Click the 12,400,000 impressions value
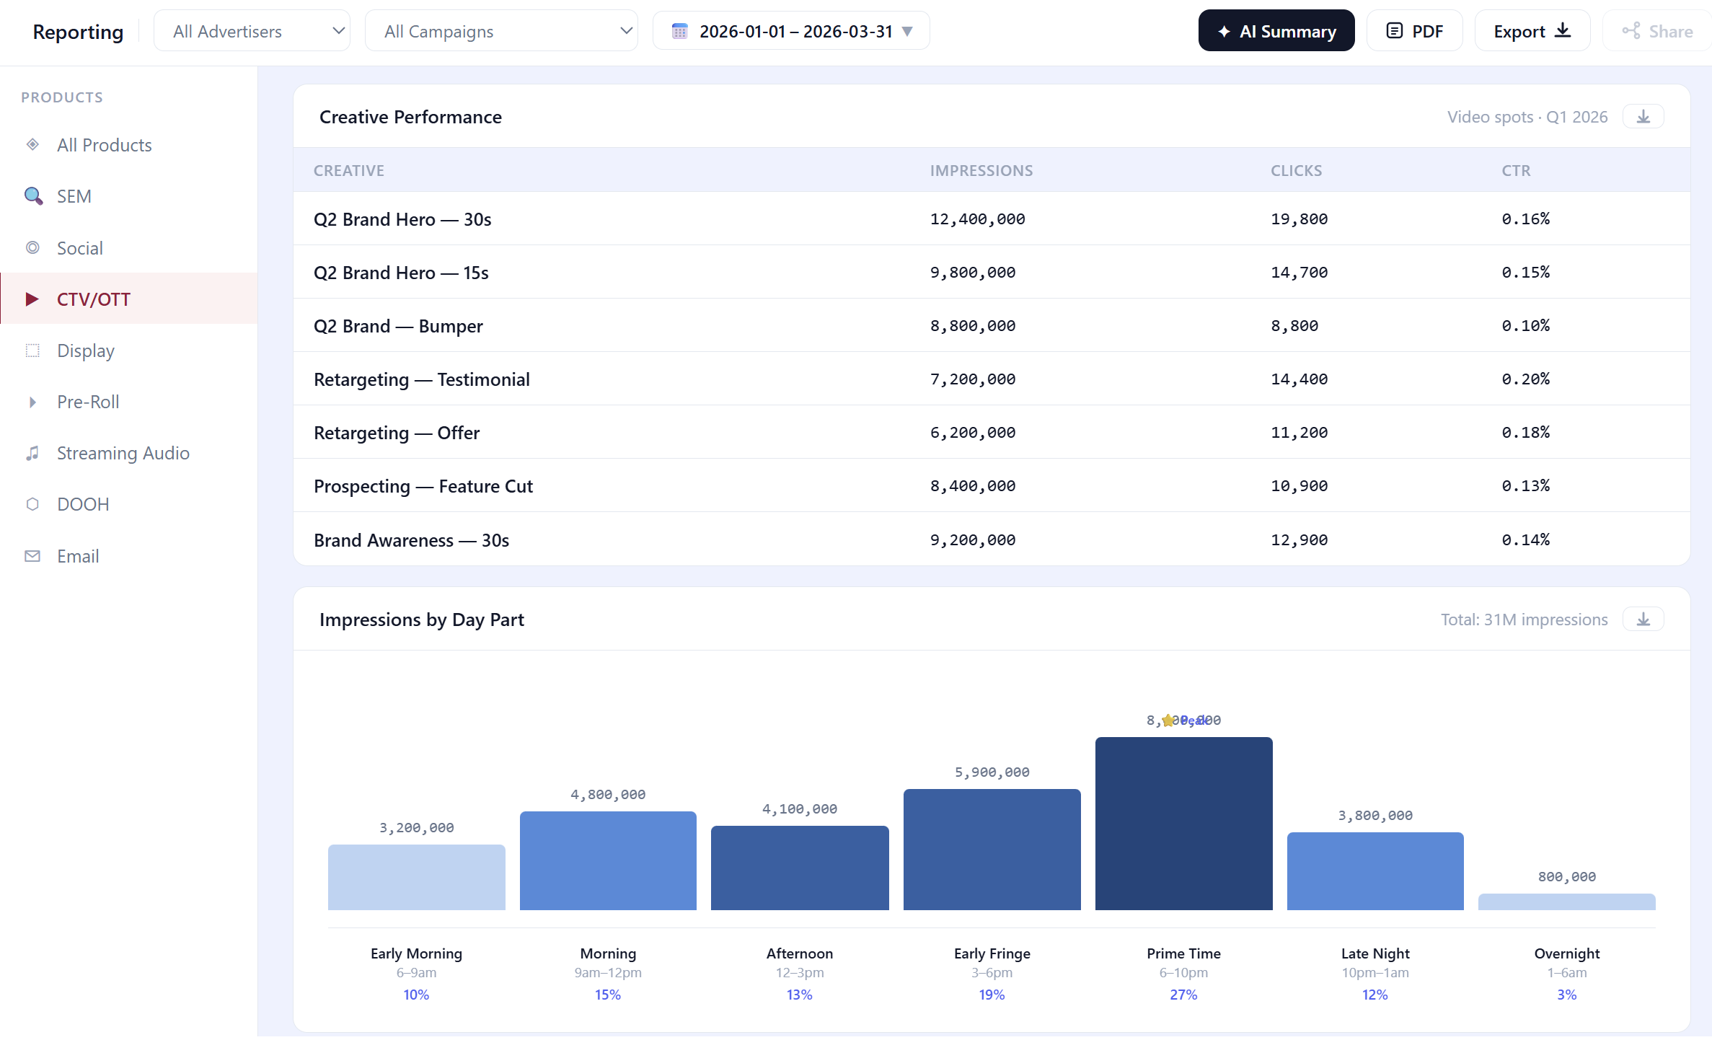 [977, 219]
